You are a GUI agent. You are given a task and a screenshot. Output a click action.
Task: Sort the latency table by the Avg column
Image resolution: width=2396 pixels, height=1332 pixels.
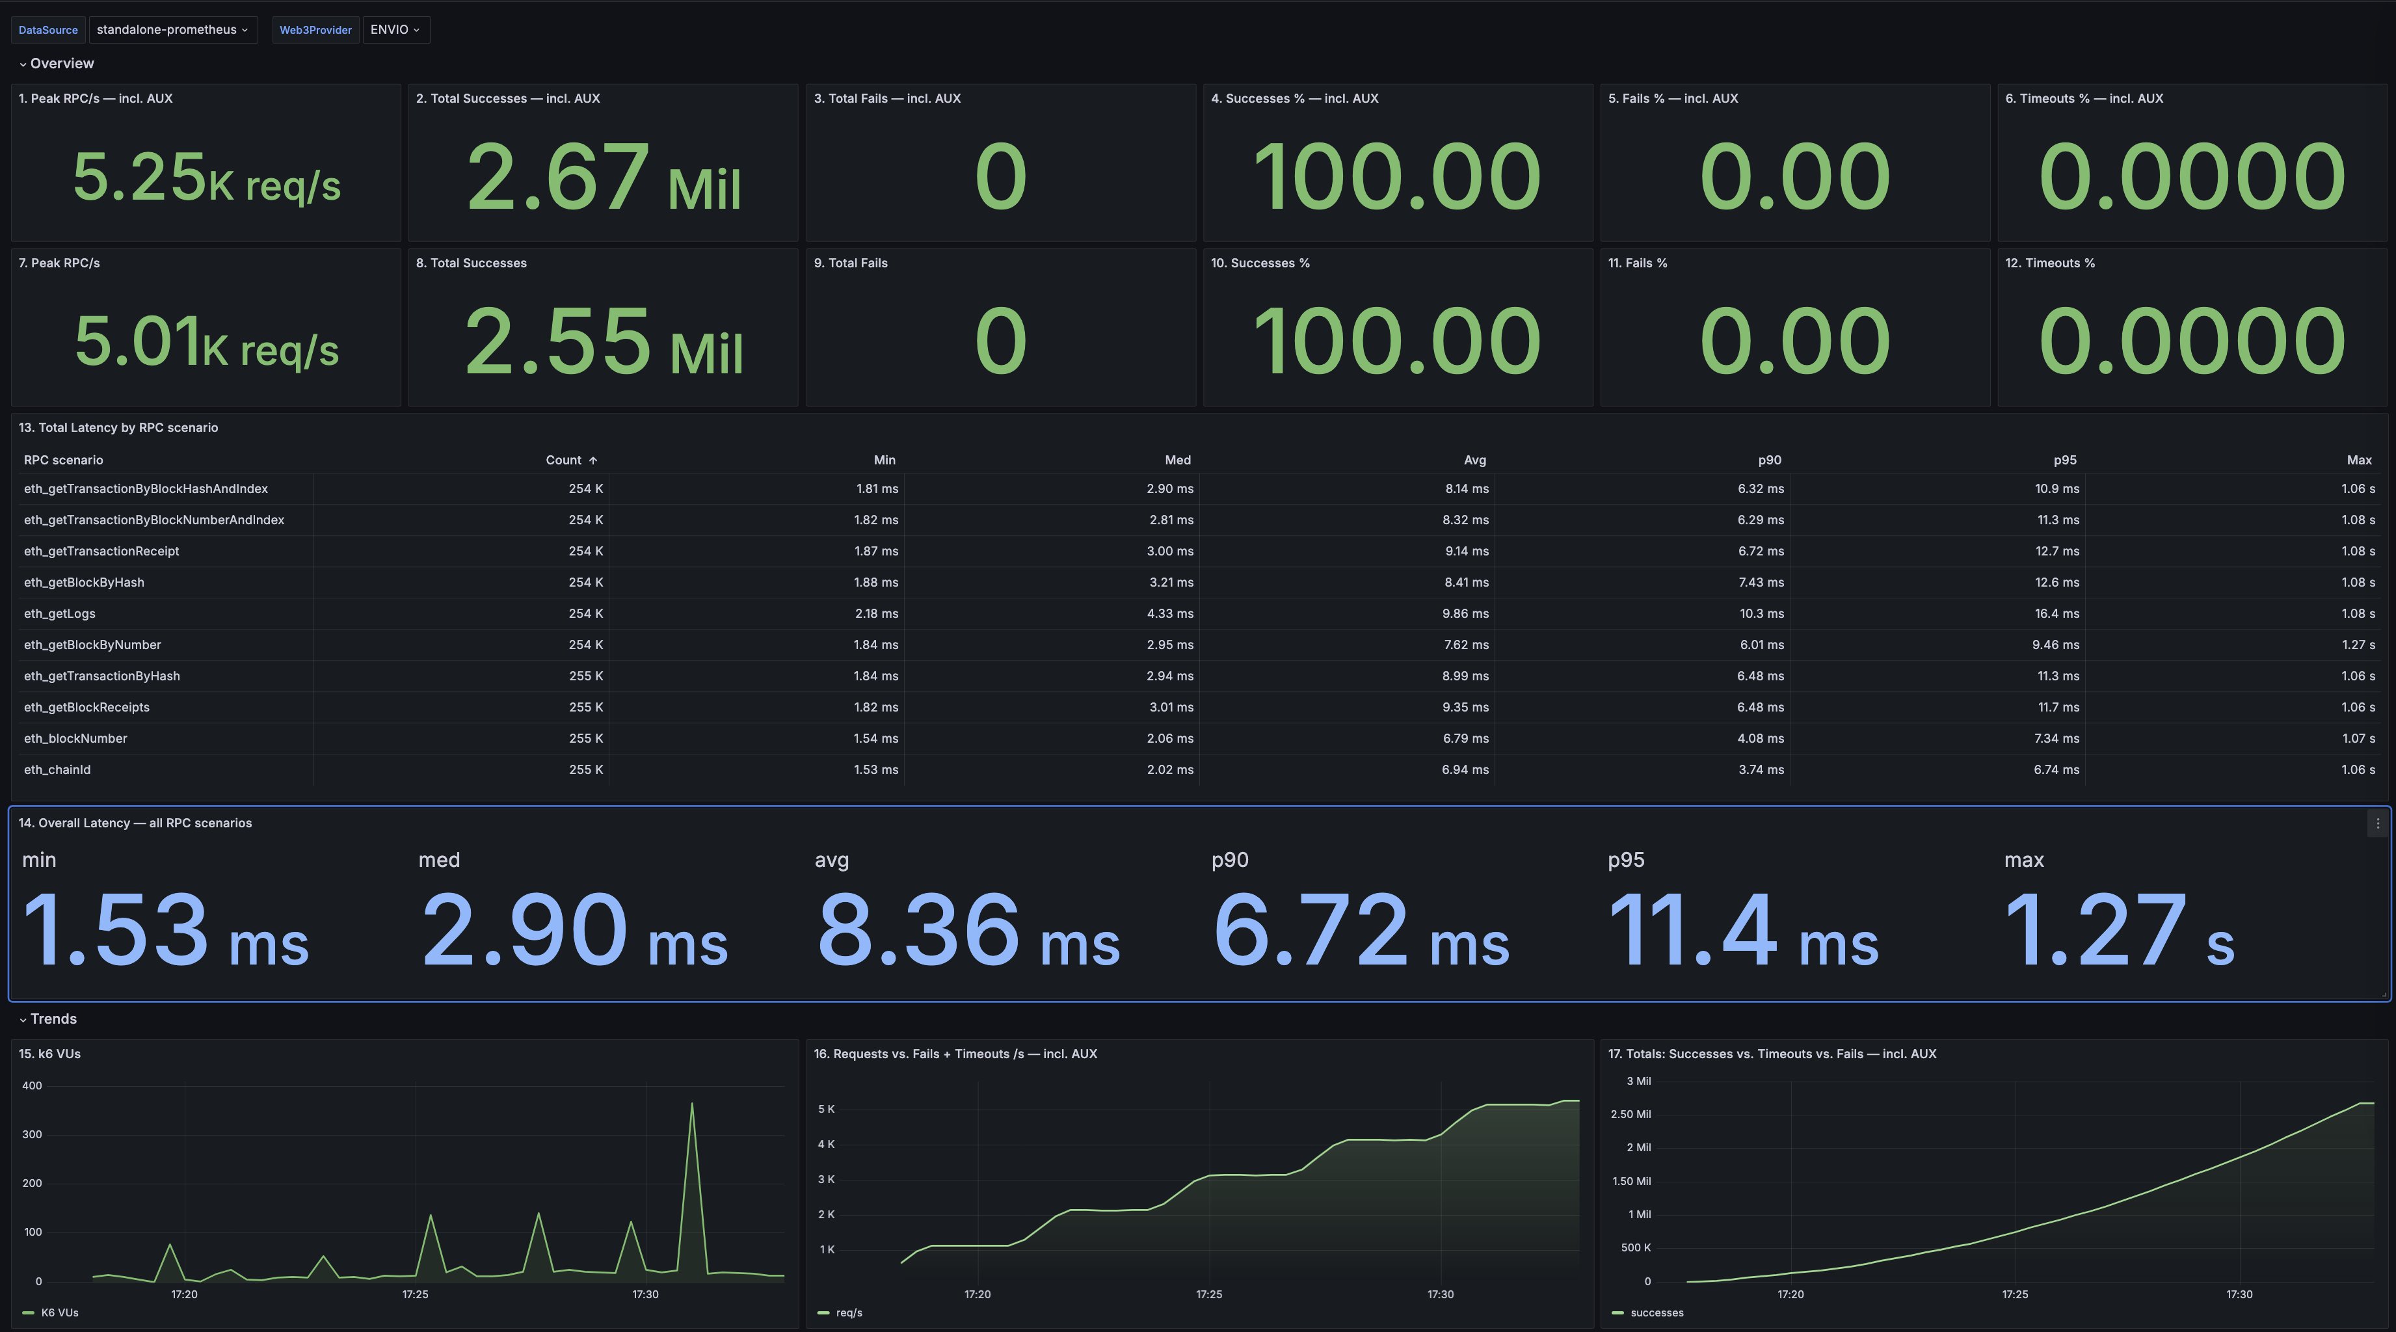point(1474,460)
